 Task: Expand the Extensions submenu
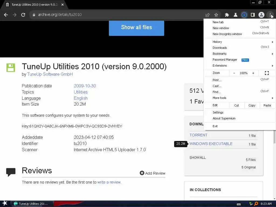coord(240,65)
